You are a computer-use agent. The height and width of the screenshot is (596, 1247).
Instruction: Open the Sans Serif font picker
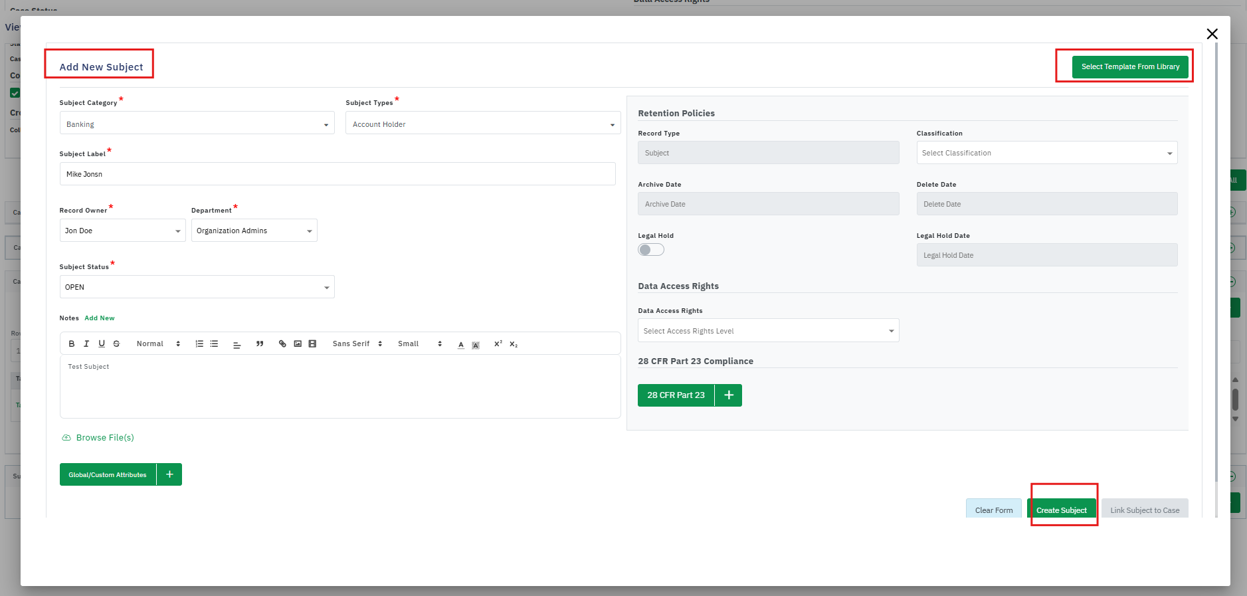(357, 344)
